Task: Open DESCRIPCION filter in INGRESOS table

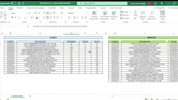Action: point(167,42)
